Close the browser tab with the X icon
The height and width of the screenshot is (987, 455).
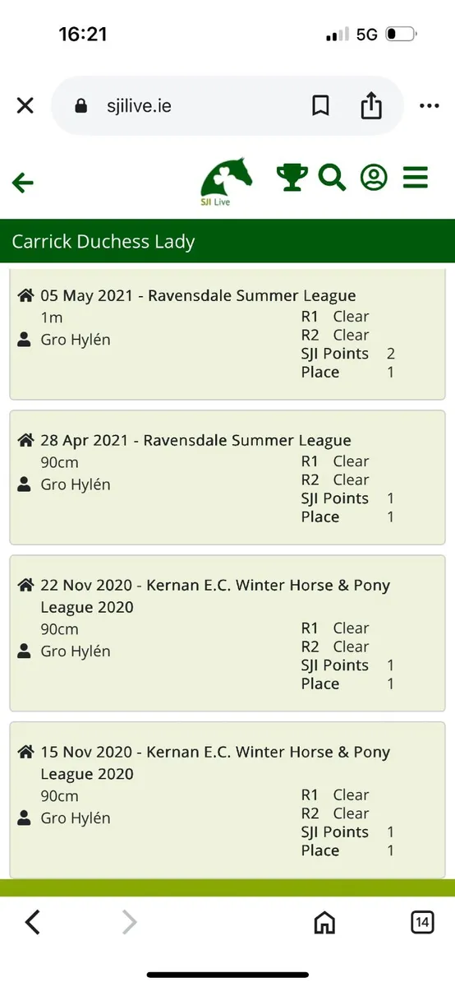pos(25,105)
